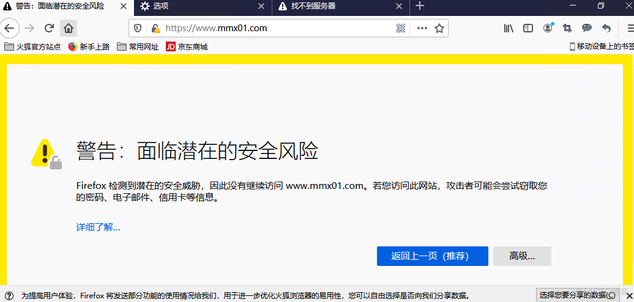
Task: Switch to the 找不到服务器 tab
Action: (341, 6)
